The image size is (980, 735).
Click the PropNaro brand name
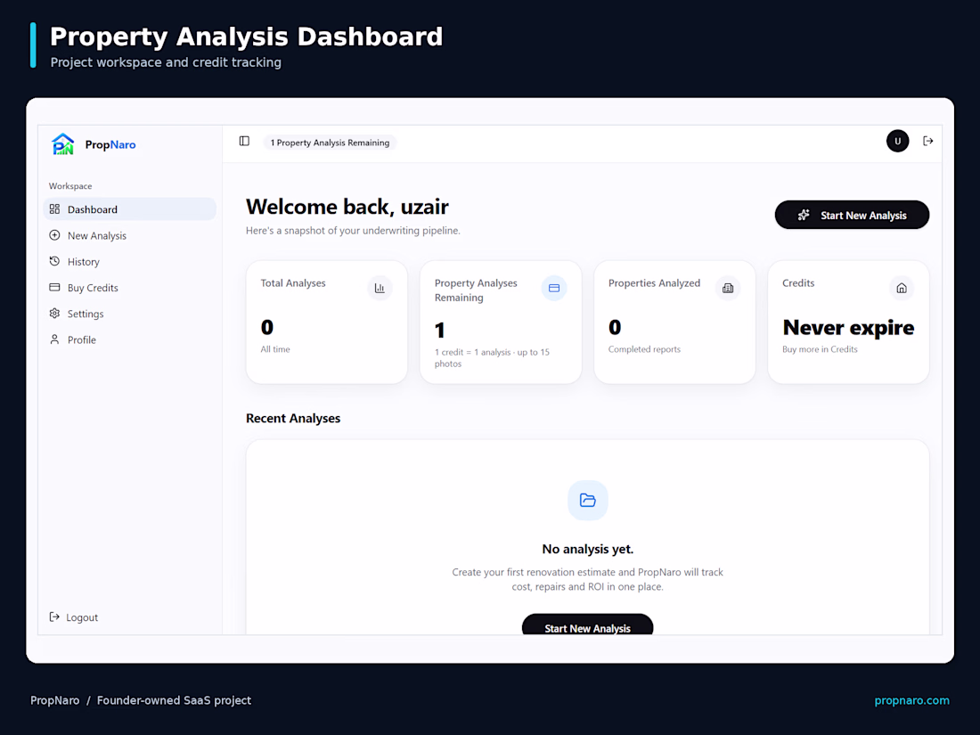110,144
